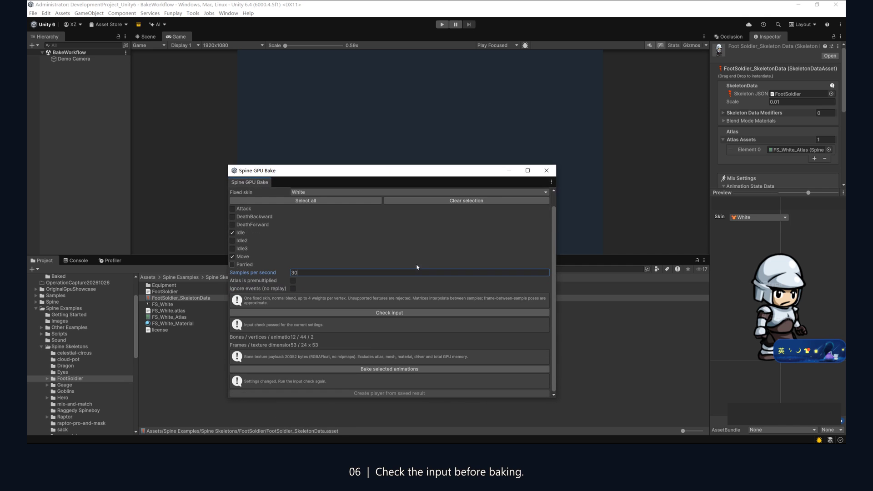The image size is (873, 491).
Task: Open the Package Manager toolbar icon
Action: point(139,25)
